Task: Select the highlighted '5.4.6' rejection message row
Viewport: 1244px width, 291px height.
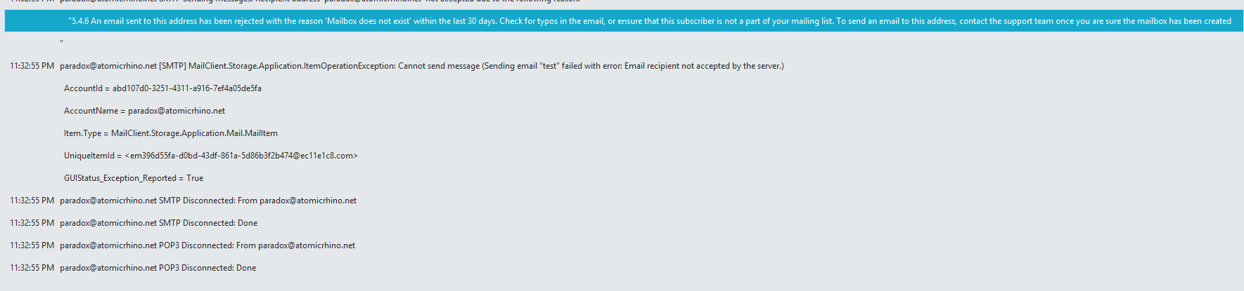Action: tap(649, 21)
